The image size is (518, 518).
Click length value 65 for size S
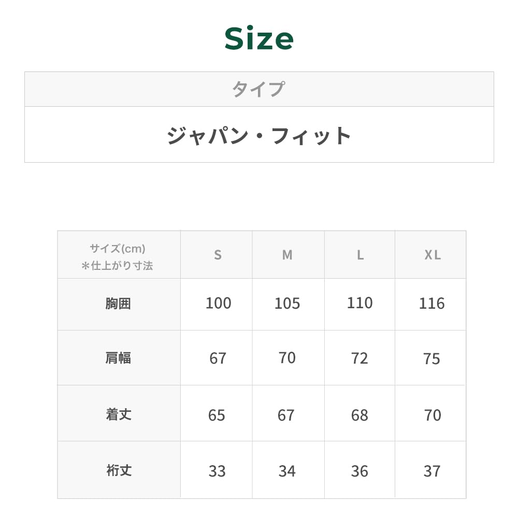(x=217, y=415)
